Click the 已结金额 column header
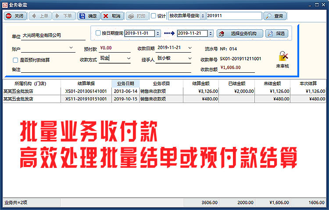The width and height of the screenshot is (329, 210). [x=237, y=83]
